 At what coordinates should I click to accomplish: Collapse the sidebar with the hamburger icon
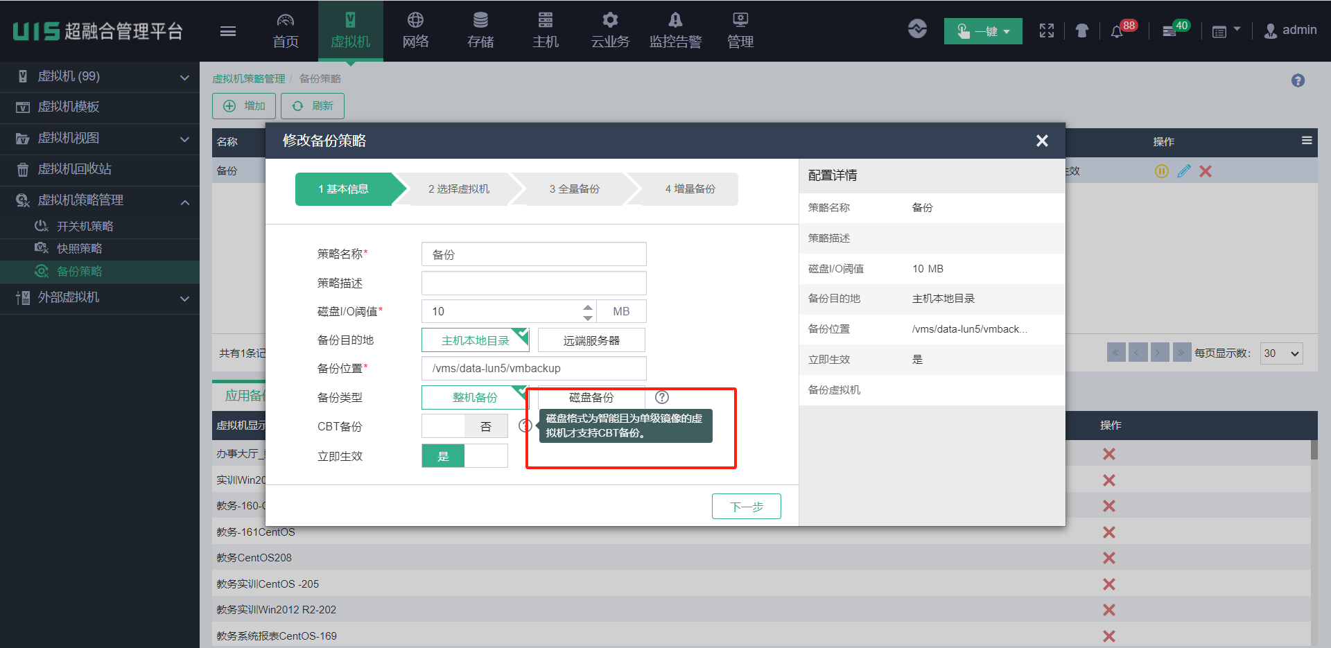pyautogui.click(x=228, y=31)
